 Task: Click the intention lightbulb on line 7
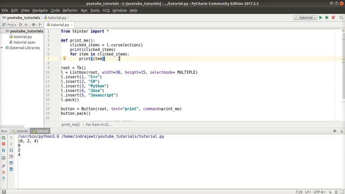pyautogui.click(x=64, y=58)
